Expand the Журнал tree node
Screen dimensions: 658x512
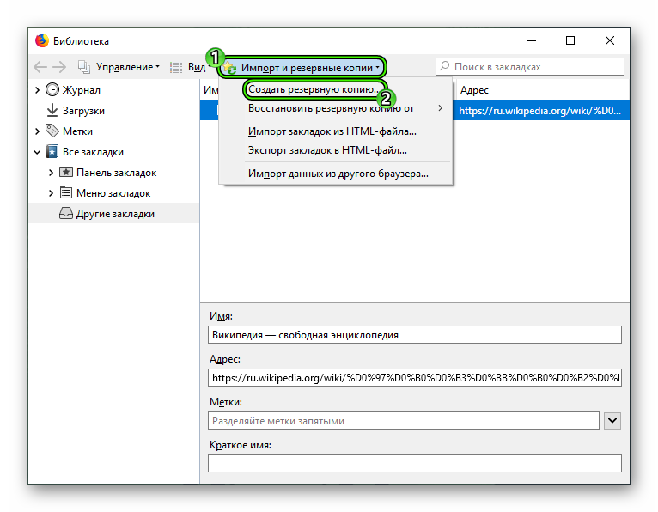click(37, 90)
